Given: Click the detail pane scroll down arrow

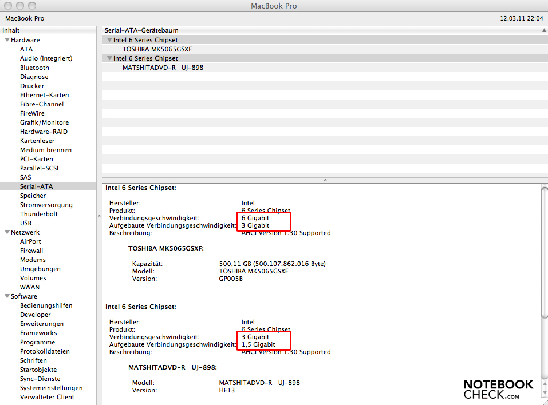Looking at the screenshot, I should coord(545,393).
